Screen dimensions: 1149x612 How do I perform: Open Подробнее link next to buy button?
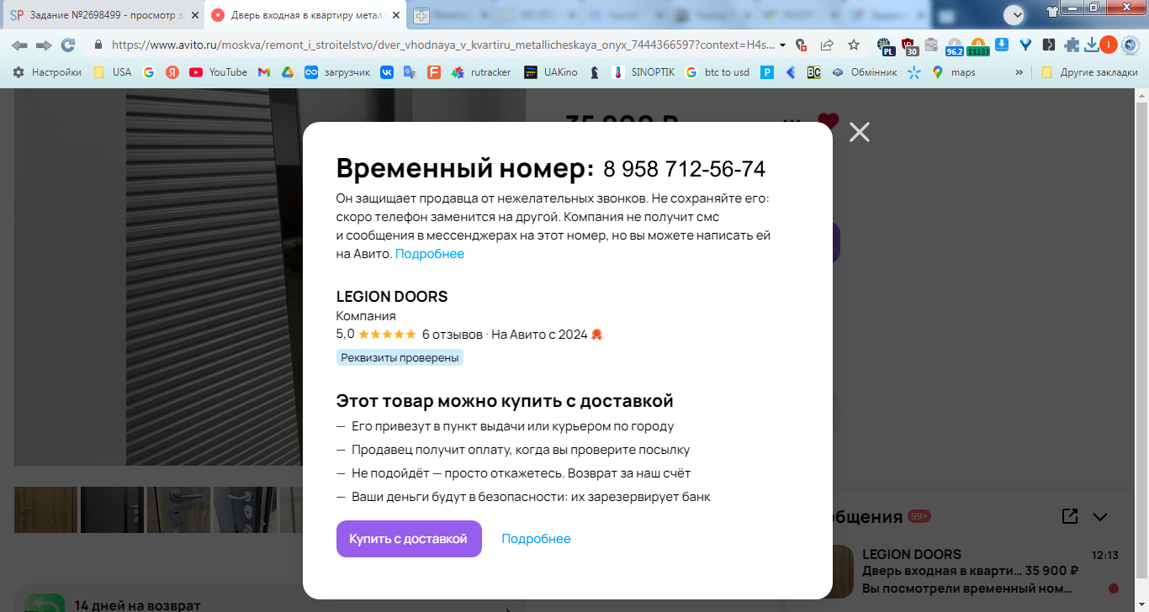pyautogui.click(x=536, y=539)
